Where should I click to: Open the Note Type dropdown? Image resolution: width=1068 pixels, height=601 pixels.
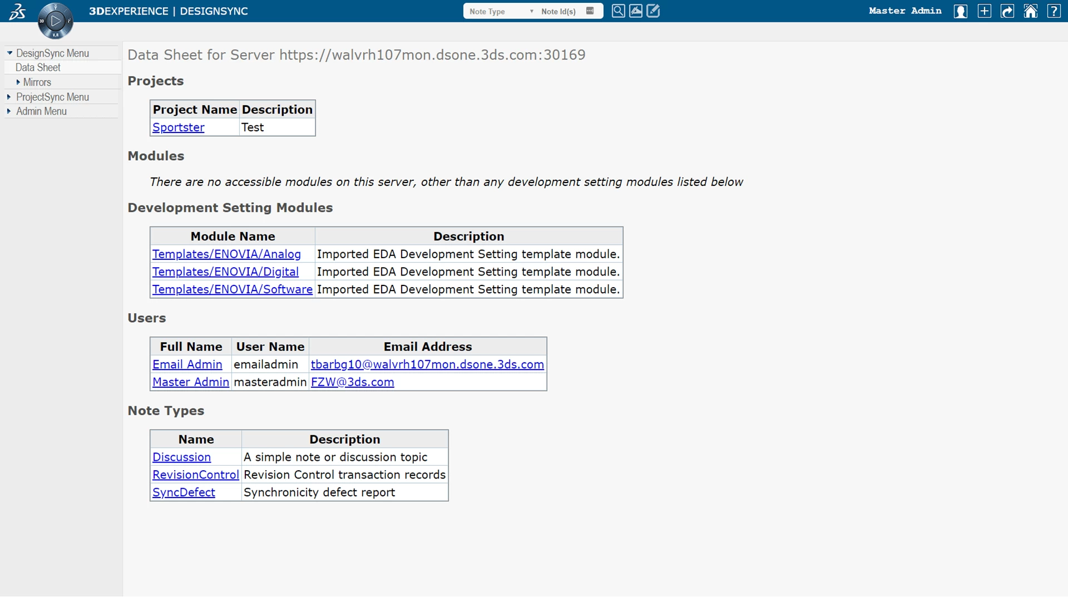click(x=501, y=11)
